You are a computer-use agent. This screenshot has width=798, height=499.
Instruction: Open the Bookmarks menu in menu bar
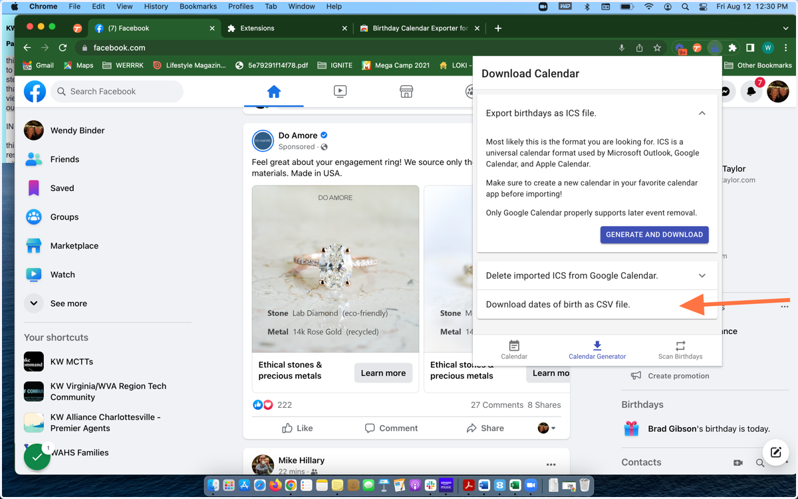click(x=198, y=7)
